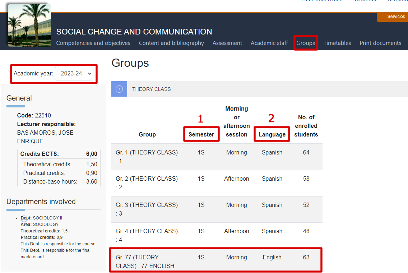The image size is (408, 273).
Task: Open the Print documents tab
Action: (x=380, y=43)
